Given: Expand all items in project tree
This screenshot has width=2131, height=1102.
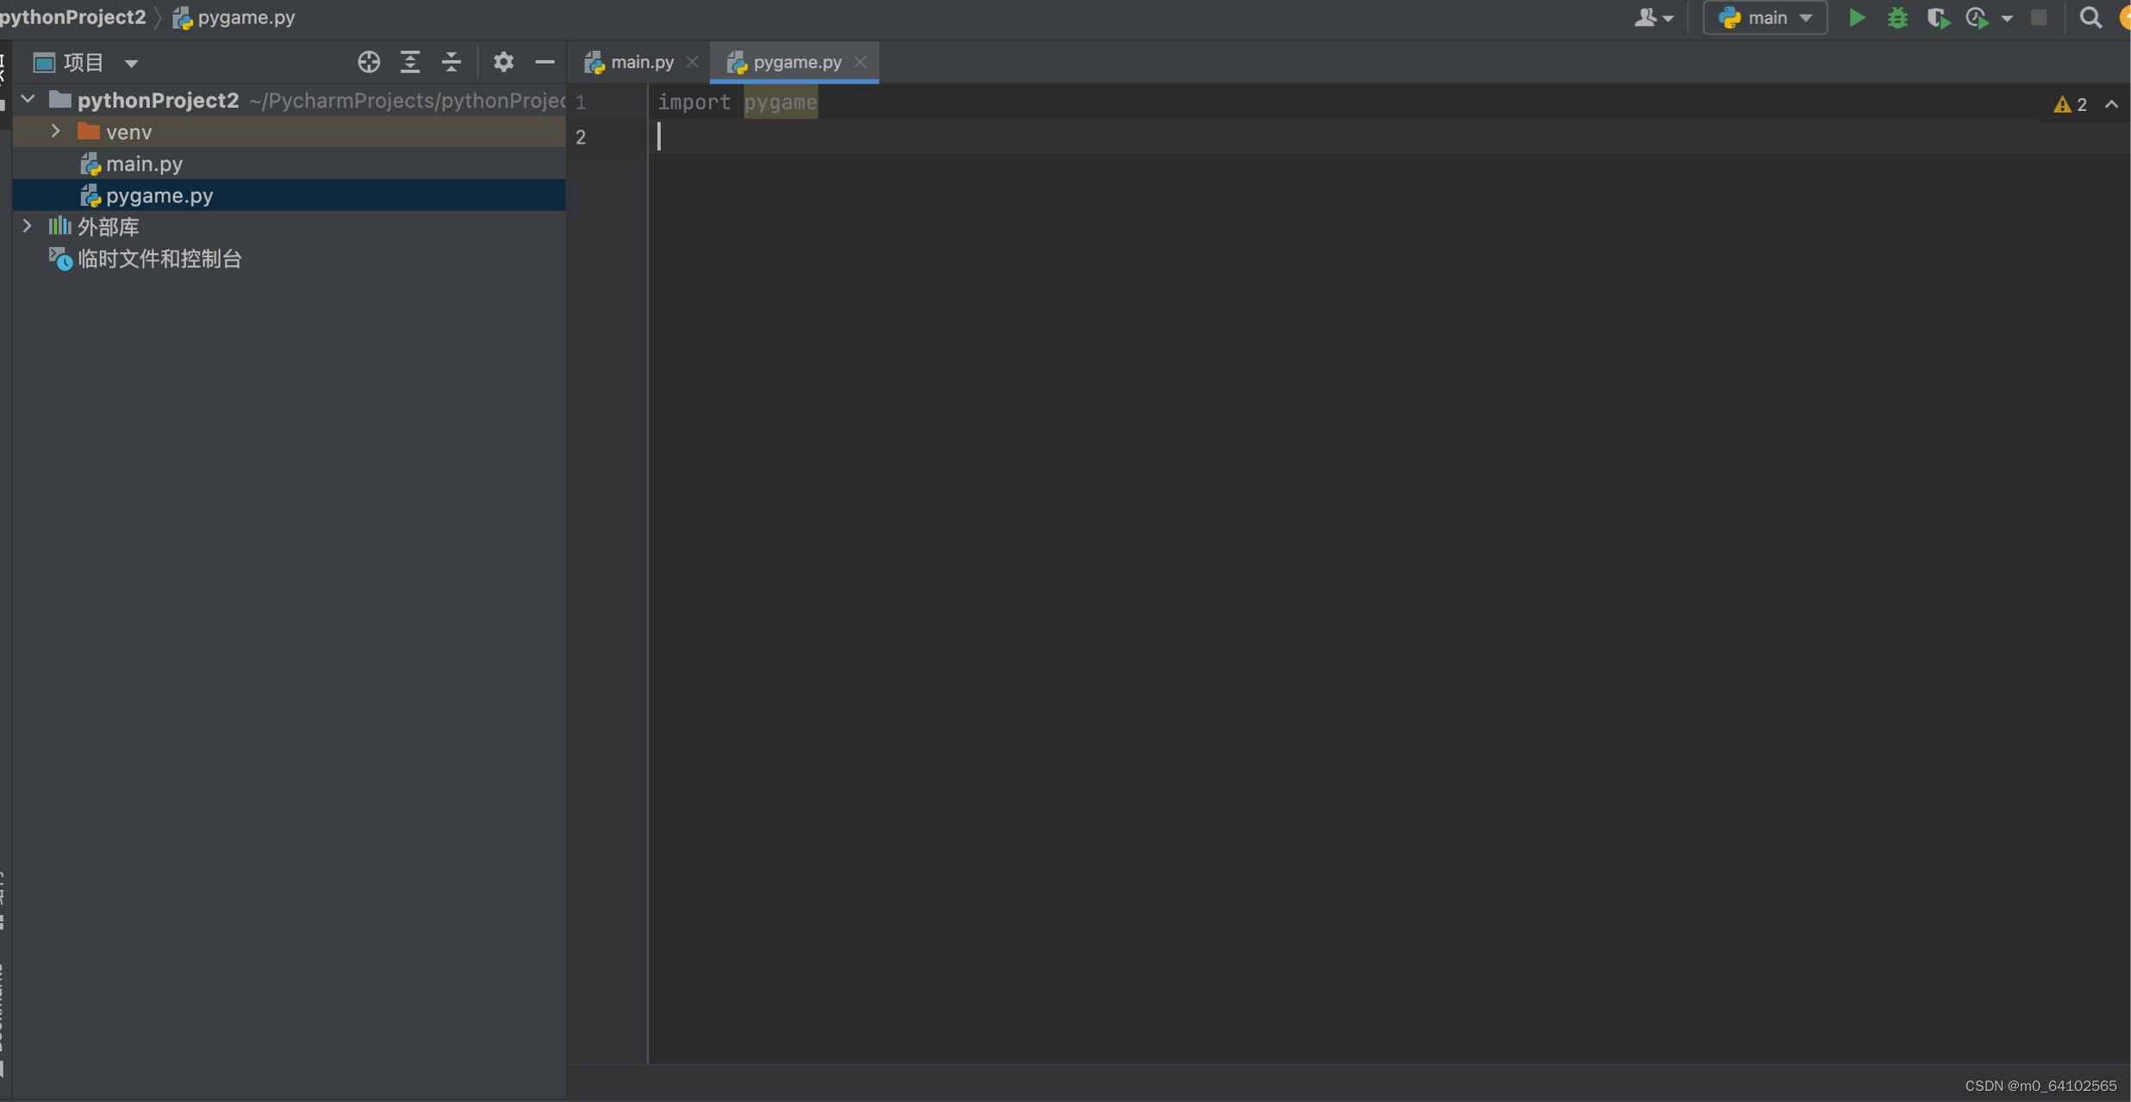Looking at the screenshot, I should 410,62.
